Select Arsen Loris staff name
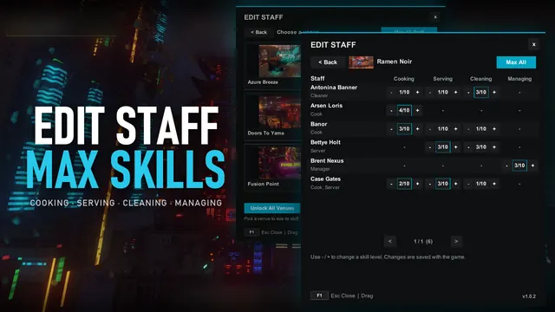Image resolution: width=555 pixels, height=312 pixels. coord(326,106)
